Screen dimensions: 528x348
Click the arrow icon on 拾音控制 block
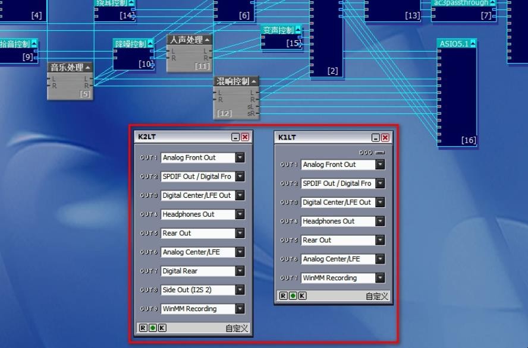coord(34,44)
